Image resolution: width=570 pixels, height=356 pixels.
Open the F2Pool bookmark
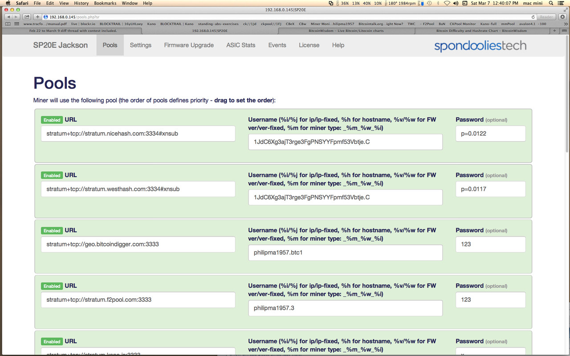click(427, 24)
